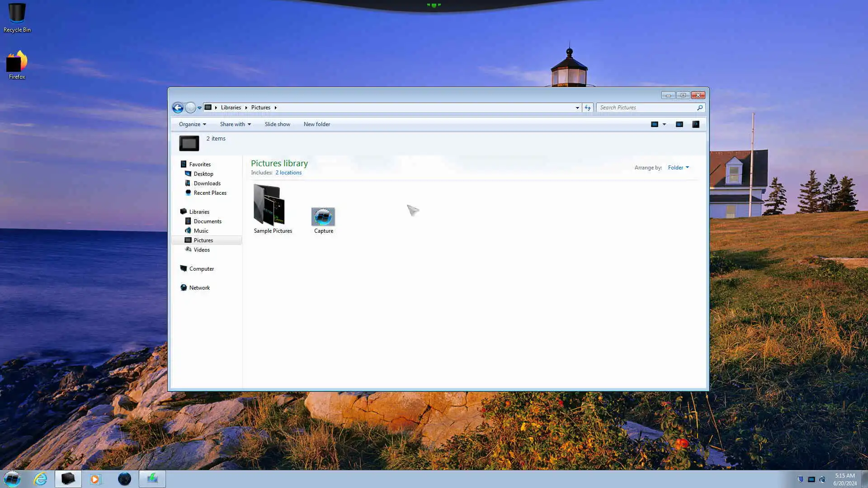Open Internet Explorer from the taskbar

tap(41, 479)
